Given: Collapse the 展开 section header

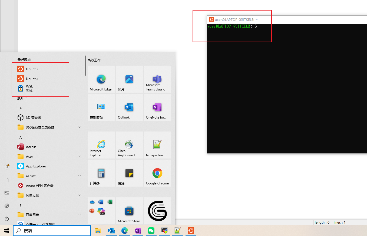Looking at the screenshot, I should (x=22, y=98).
